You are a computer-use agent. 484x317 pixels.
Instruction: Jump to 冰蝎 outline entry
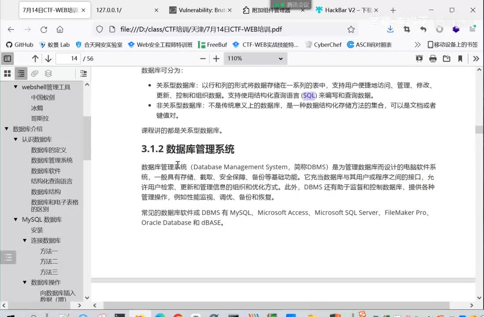click(x=37, y=108)
